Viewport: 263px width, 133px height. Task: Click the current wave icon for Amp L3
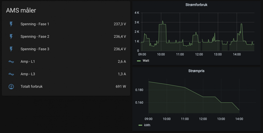tap(11, 74)
